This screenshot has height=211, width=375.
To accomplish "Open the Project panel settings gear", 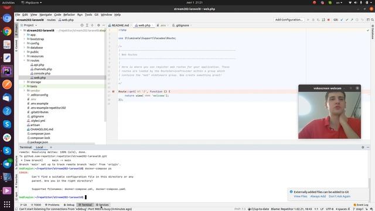I will [98, 25].
